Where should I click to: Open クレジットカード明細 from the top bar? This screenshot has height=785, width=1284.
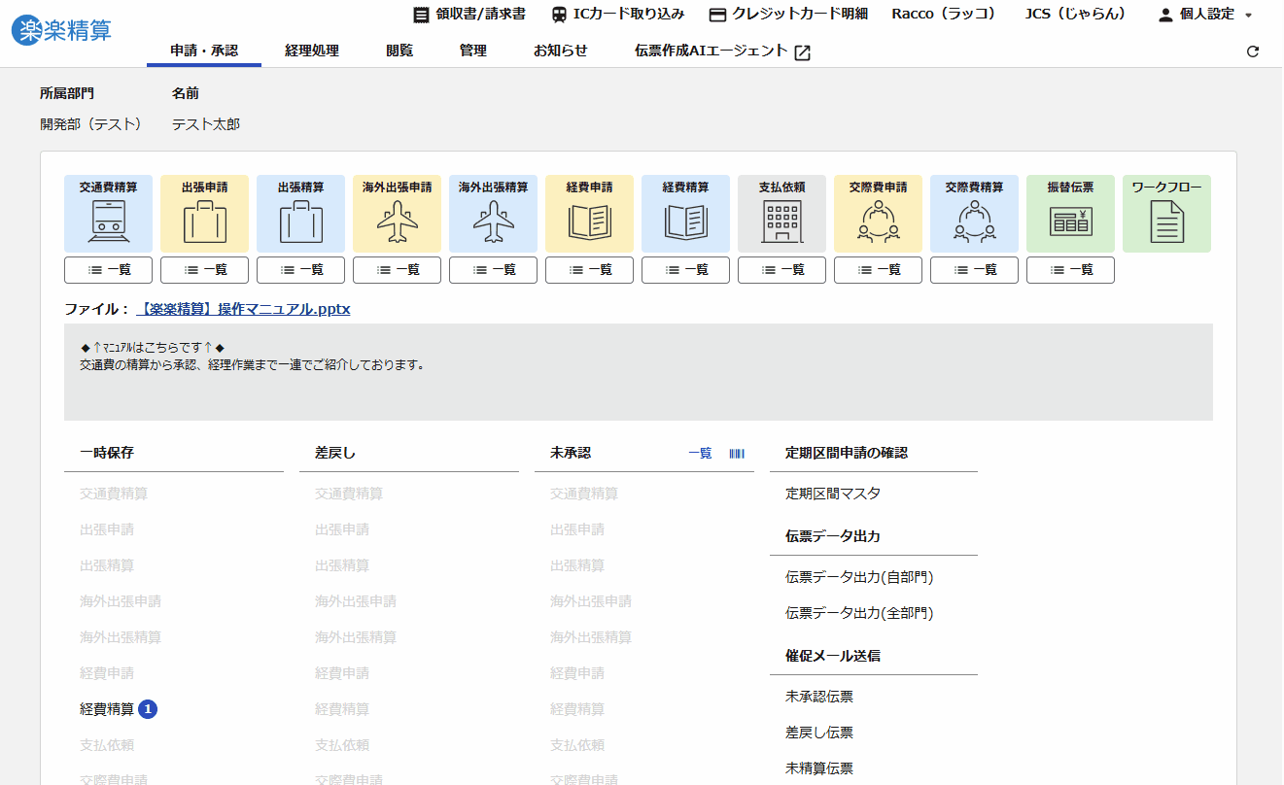(x=788, y=15)
